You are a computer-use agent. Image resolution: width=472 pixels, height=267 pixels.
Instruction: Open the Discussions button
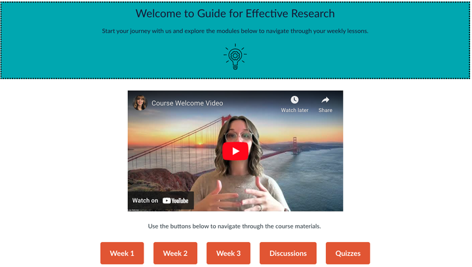288,253
